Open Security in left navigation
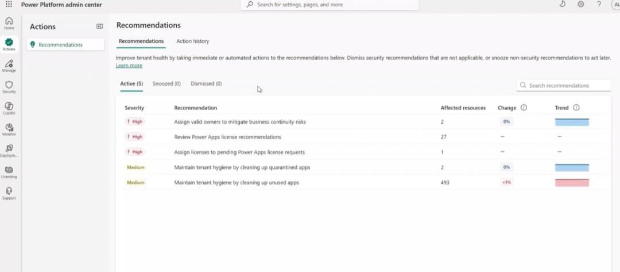 click(x=9, y=87)
